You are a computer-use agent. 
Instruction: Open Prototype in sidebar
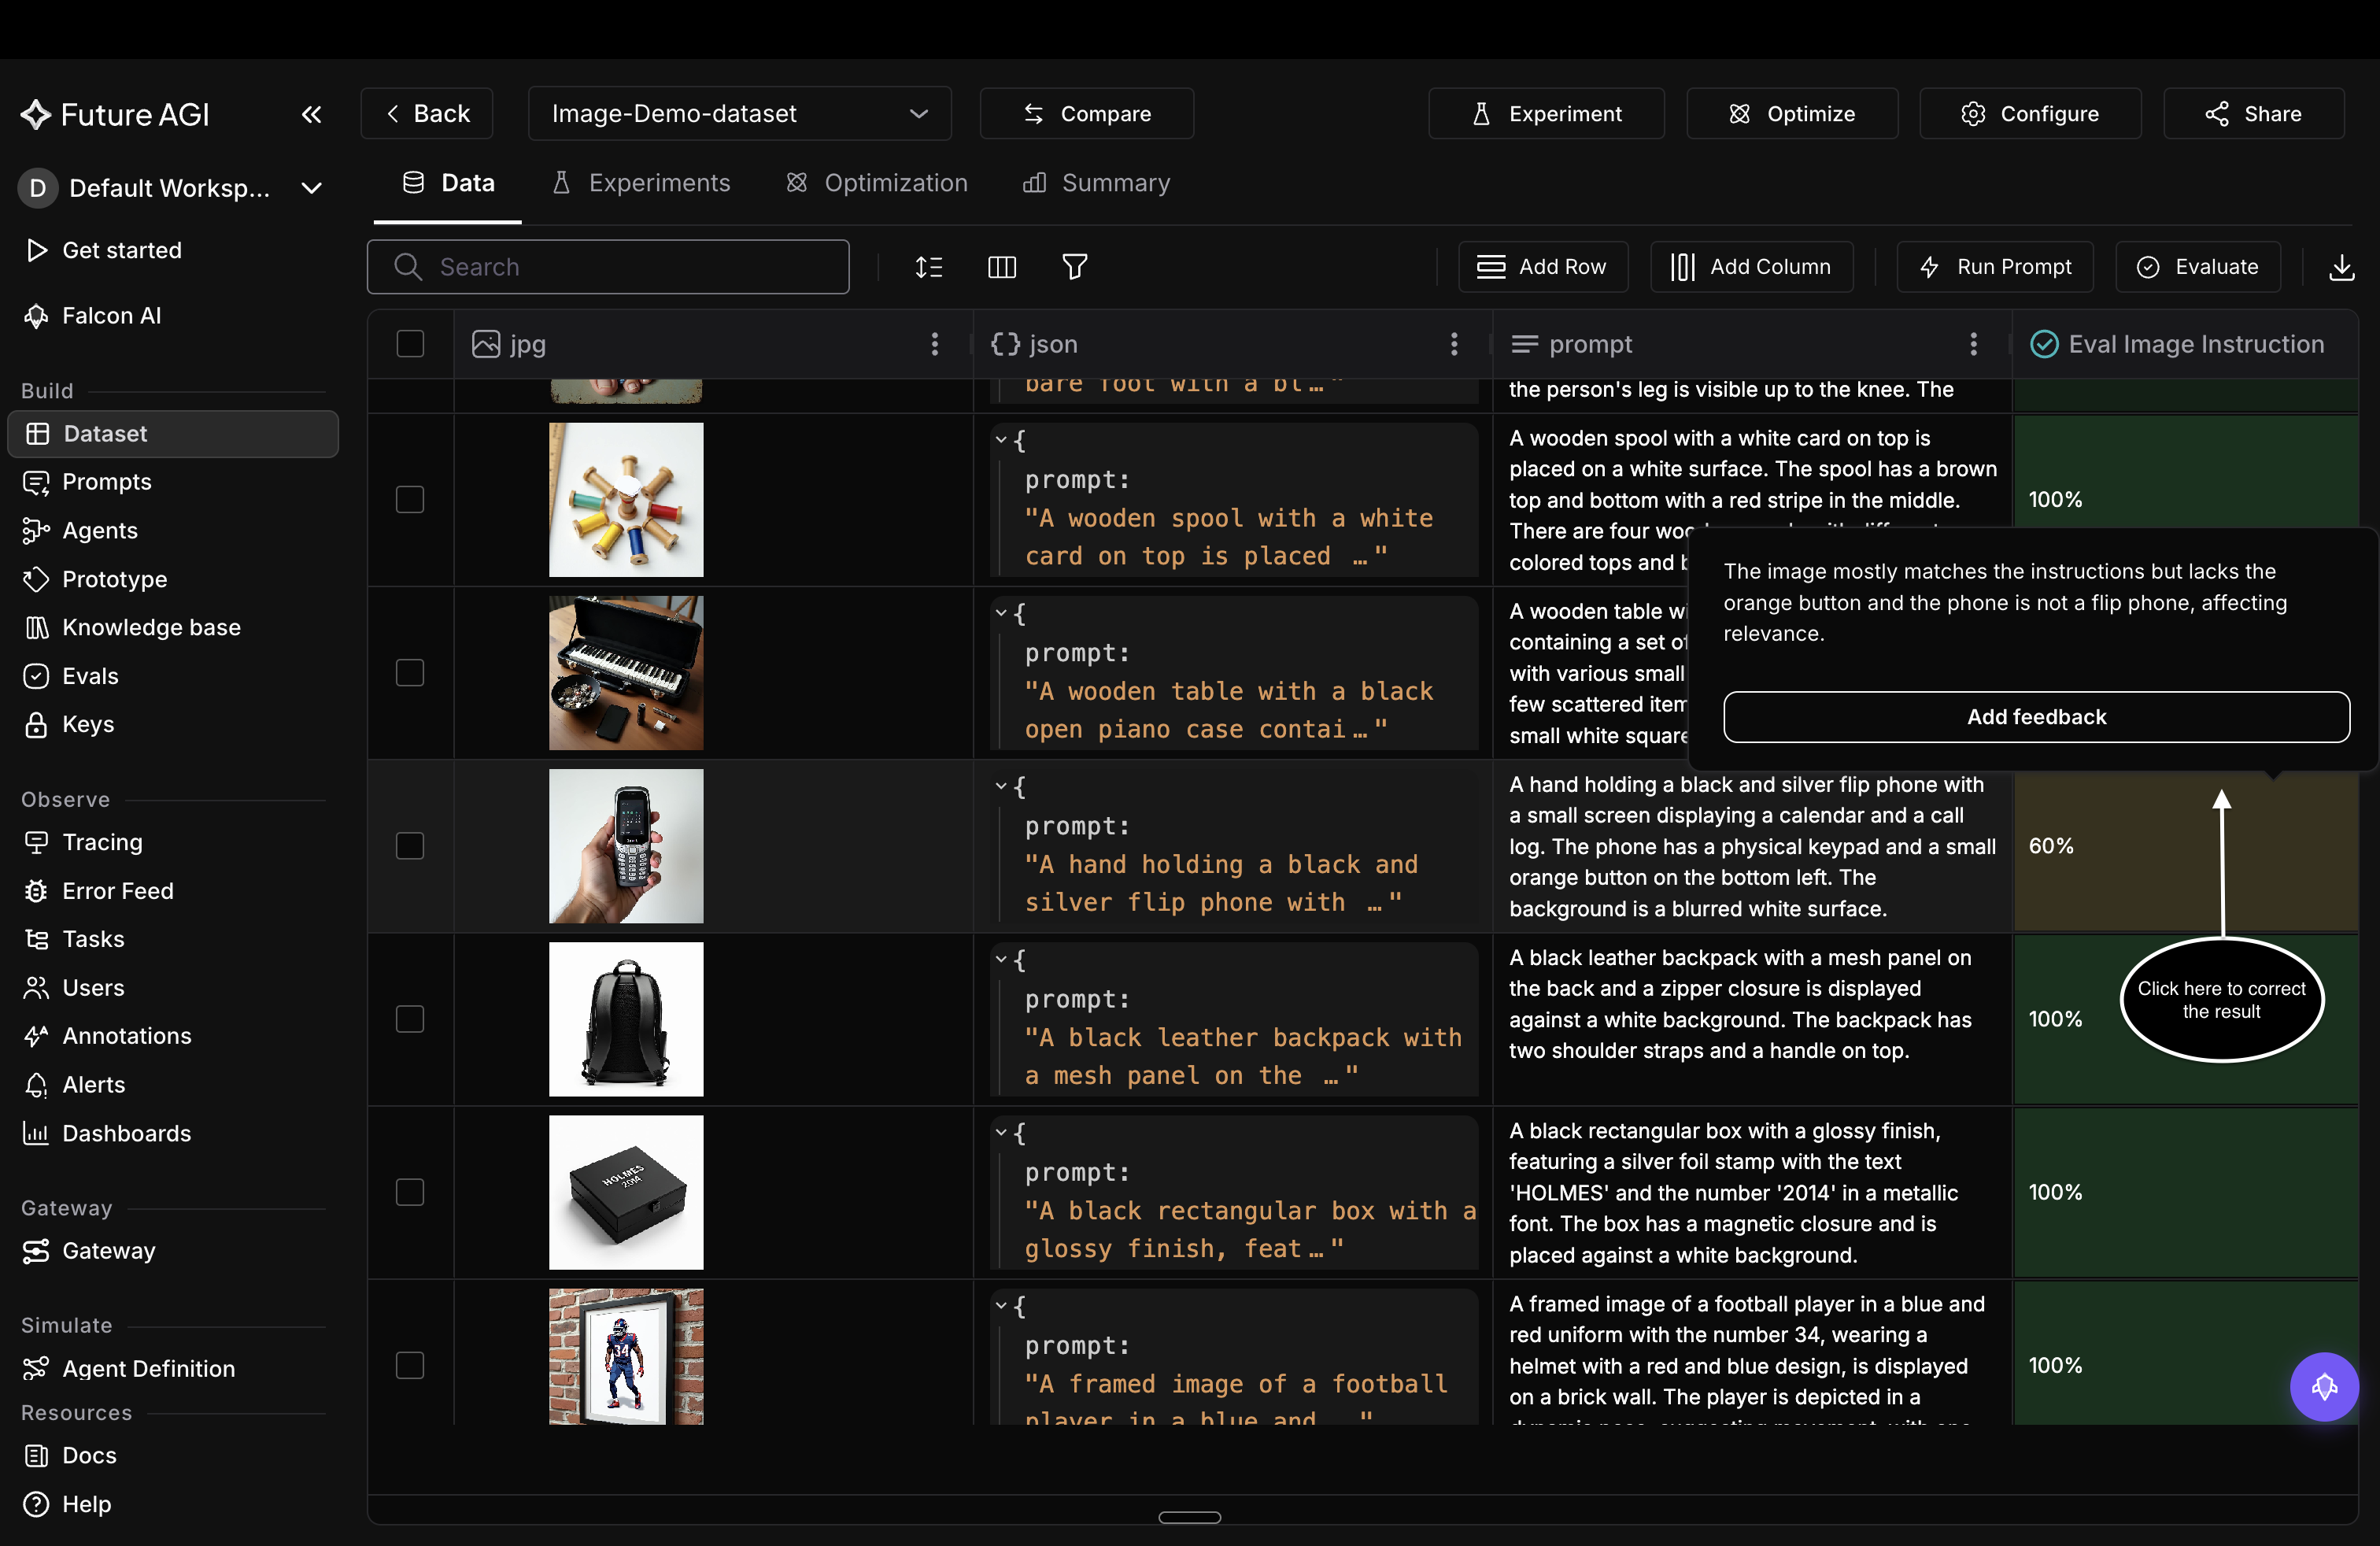pos(172,579)
